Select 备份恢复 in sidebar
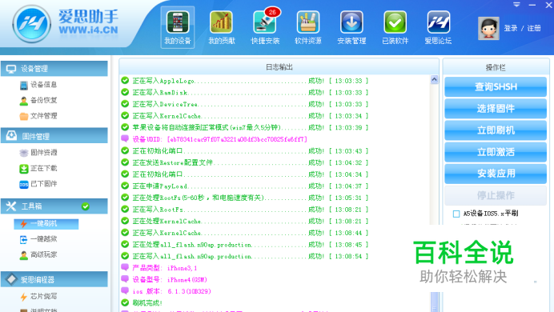554x312 pixels. click(38, 100)
